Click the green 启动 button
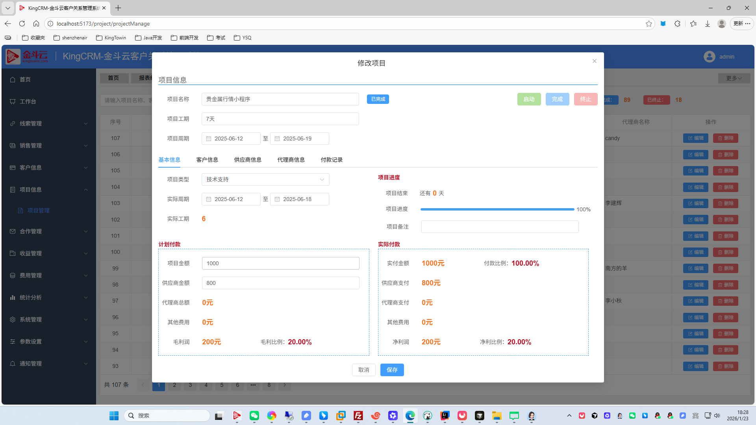 [x=529, y=99]
